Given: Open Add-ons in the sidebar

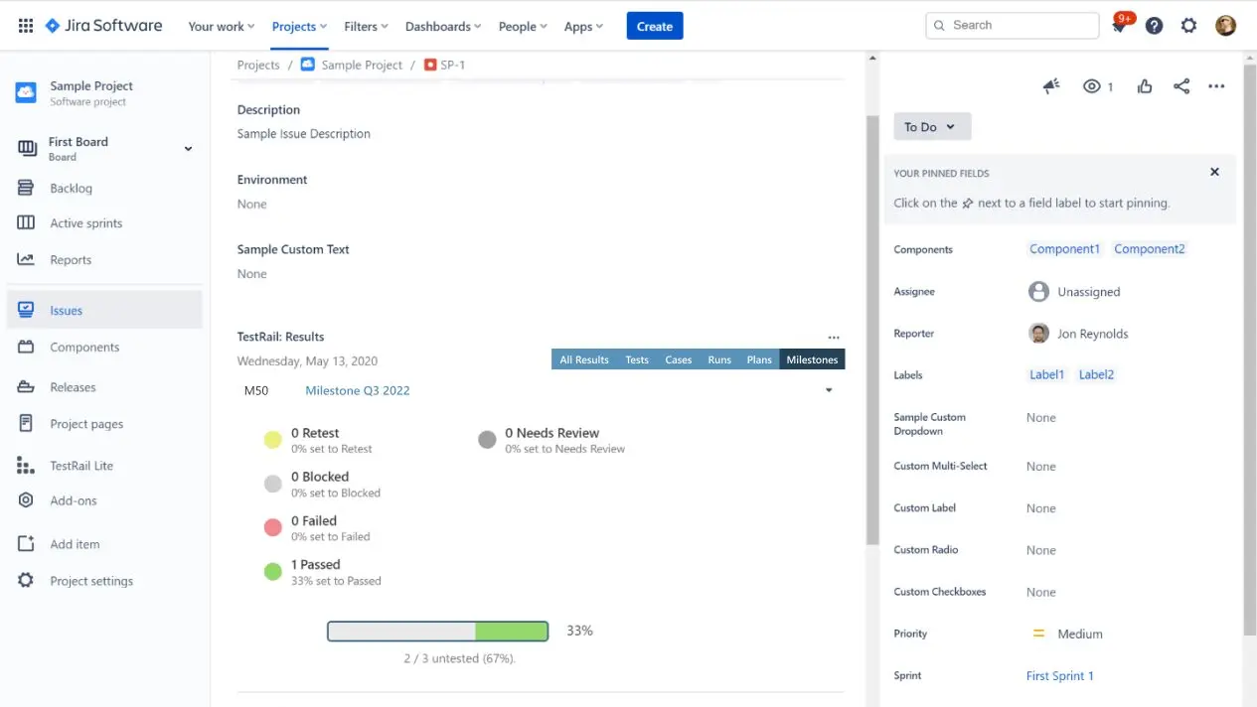Looking at the screenshot, I should pyautogui.click(x=104, y=500).
